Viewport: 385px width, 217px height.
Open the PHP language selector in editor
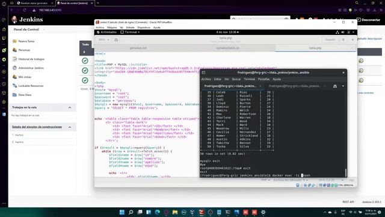pos(265,180)
